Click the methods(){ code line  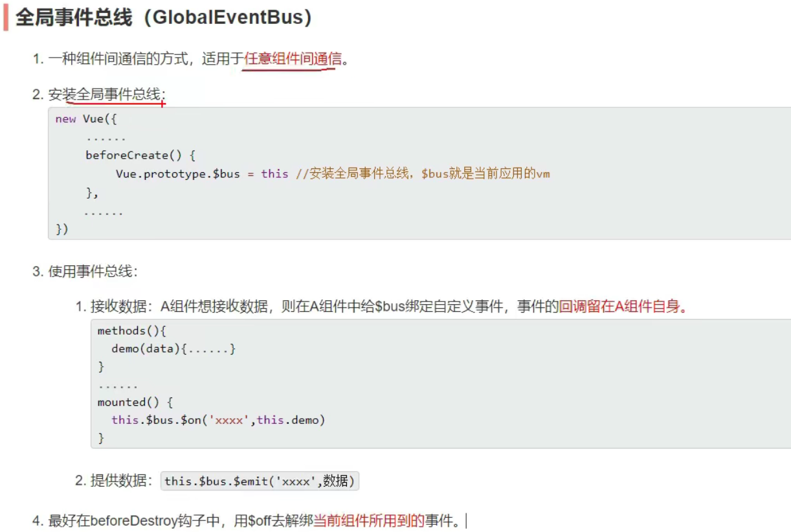point(132,331)
